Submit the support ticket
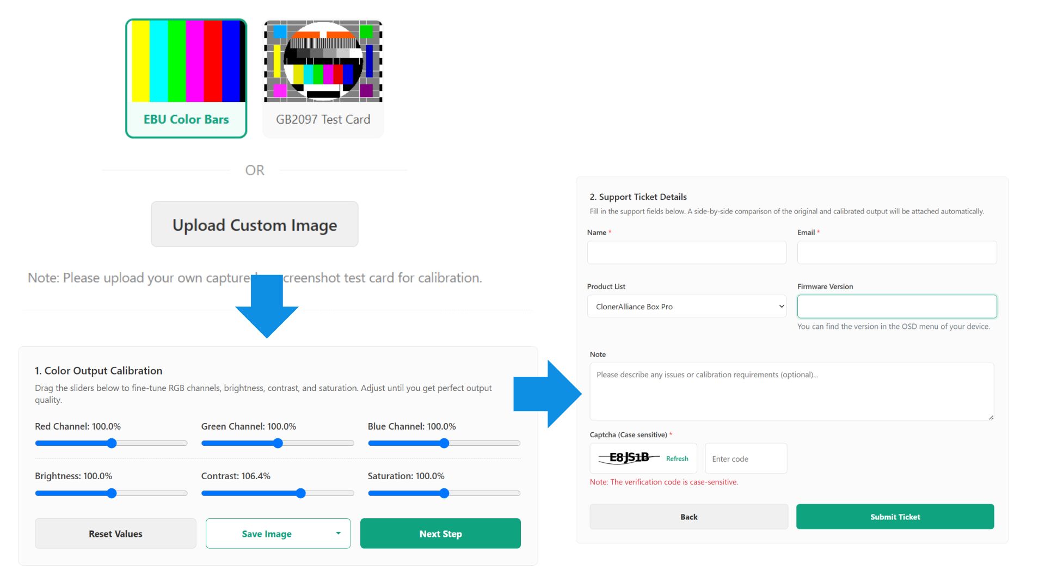Screen dimensions: 1045x588 click(895, 517)
